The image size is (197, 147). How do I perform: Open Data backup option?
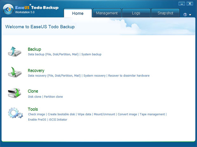point(53,54)
